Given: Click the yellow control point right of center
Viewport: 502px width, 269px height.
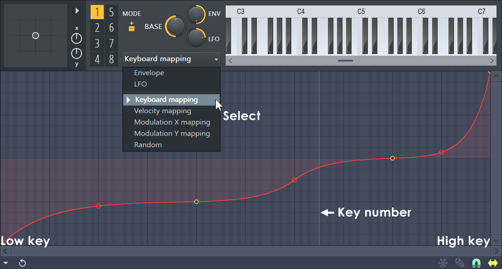Looking at the screenshot, I should 392,159.
